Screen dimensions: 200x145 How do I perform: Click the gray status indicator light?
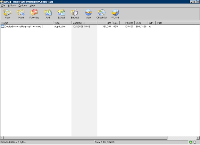(x=195, y=142)
